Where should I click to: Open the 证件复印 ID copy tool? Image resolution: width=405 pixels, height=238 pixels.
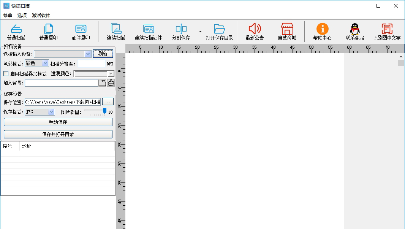tap(81, 29)
